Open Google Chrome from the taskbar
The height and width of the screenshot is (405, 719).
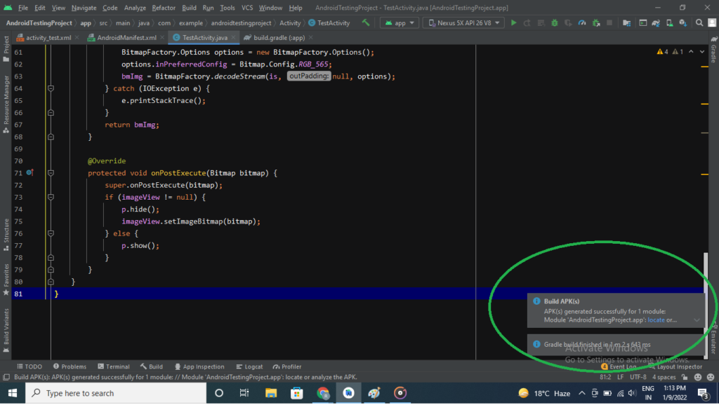[x=323, y=393]
